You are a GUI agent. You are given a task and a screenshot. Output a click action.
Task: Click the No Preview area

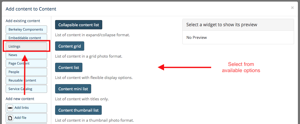pyautogui.click(x=238, y=38)
